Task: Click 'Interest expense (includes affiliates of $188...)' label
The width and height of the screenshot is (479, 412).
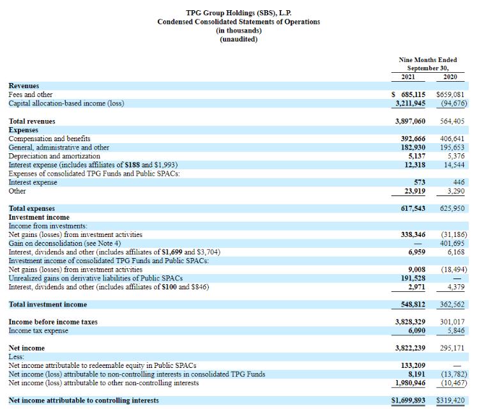Action: [x=93, y=165]
